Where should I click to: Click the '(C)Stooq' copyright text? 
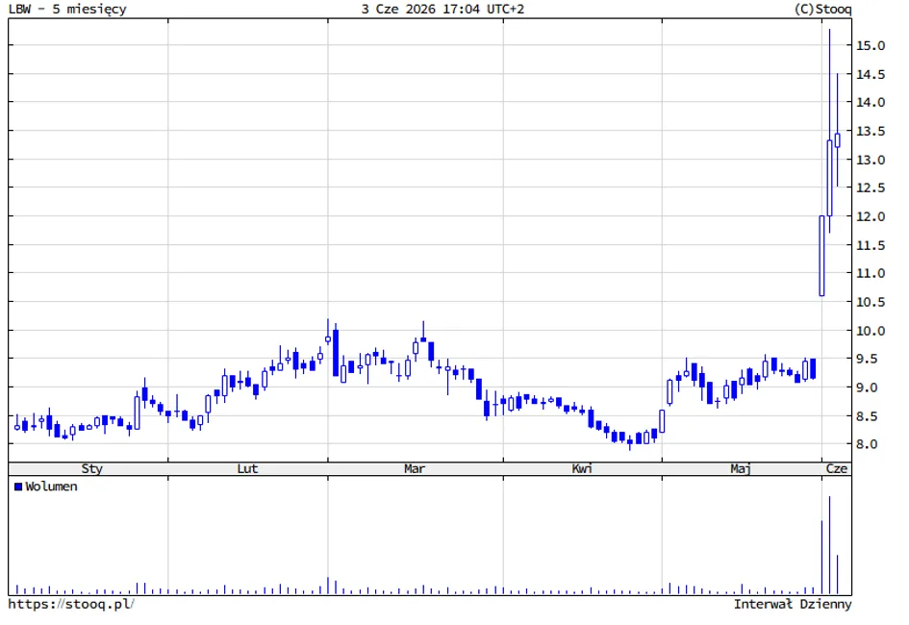coord(822,10)
